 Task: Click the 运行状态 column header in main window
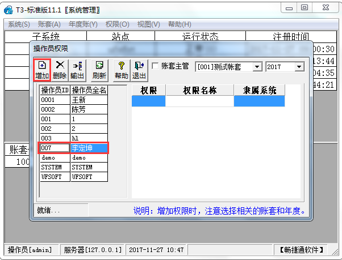pos(200,36)
